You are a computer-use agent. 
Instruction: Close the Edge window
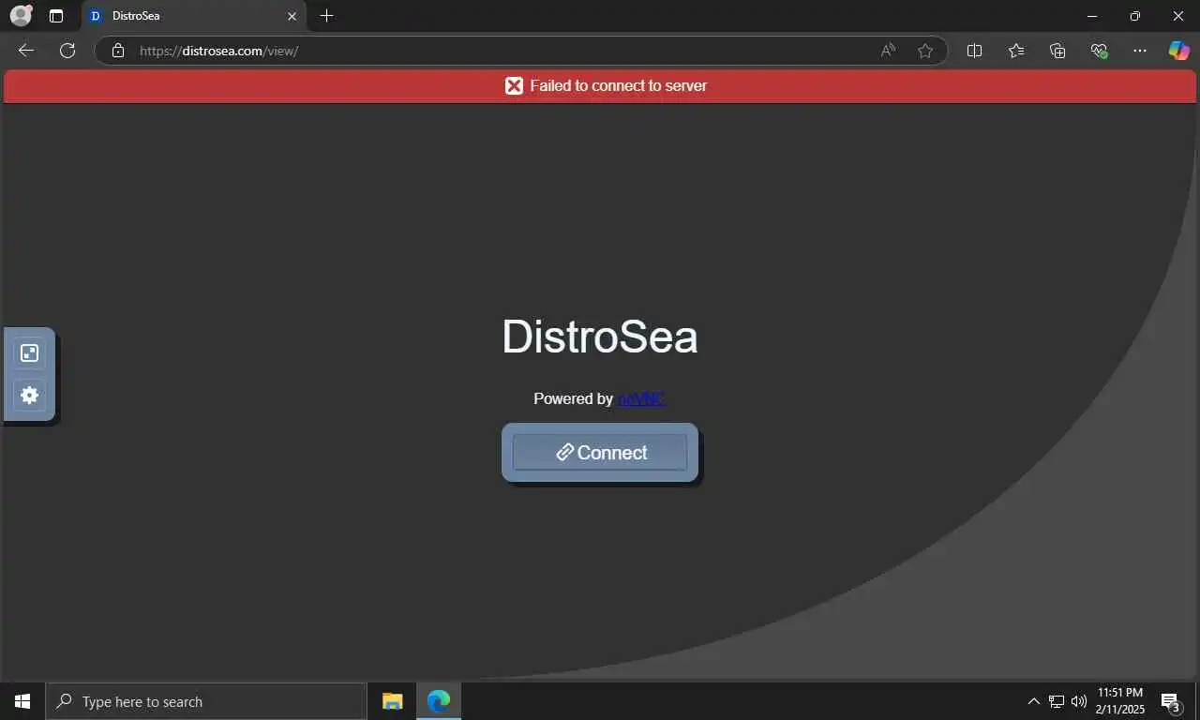1178,16
